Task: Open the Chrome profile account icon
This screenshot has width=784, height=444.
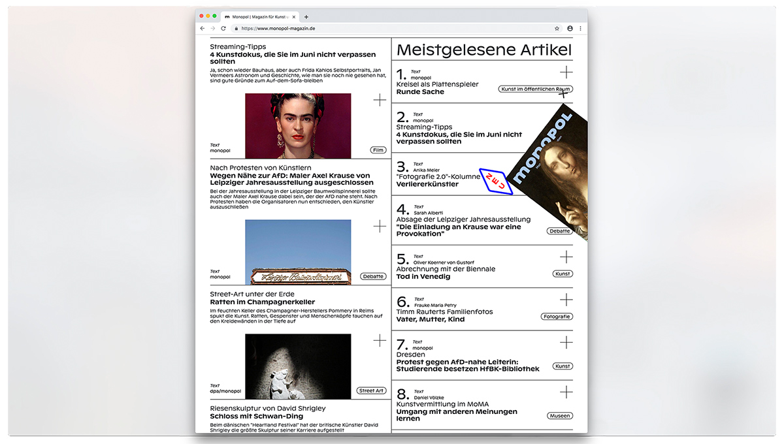Action: 570,29
